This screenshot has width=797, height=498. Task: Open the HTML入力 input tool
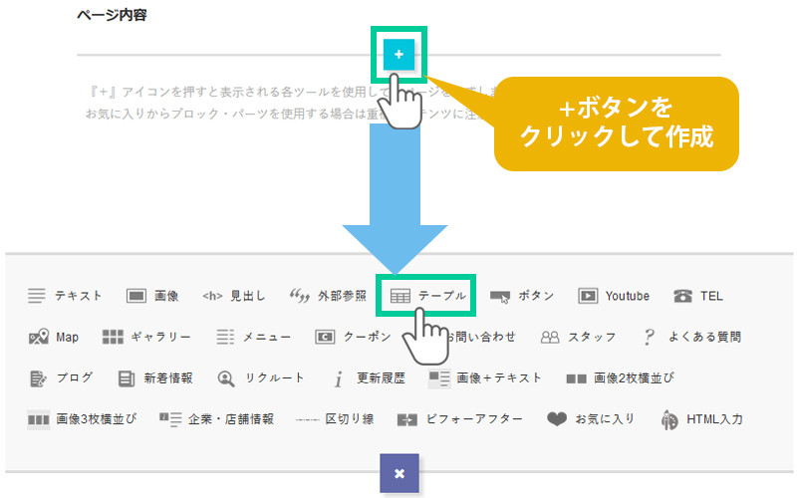701,419
